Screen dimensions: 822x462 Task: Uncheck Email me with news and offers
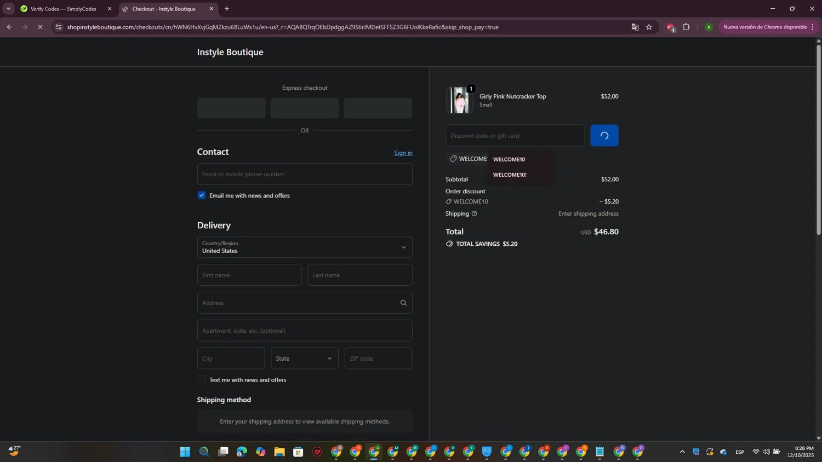coord(202,195)
